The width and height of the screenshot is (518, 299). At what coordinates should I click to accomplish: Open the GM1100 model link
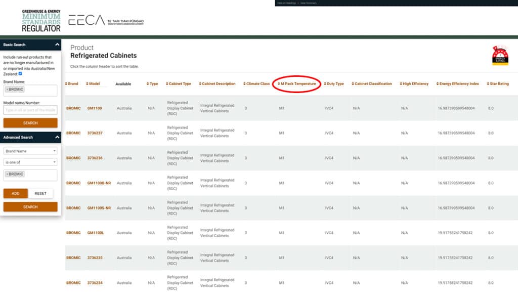click(95, 108)
